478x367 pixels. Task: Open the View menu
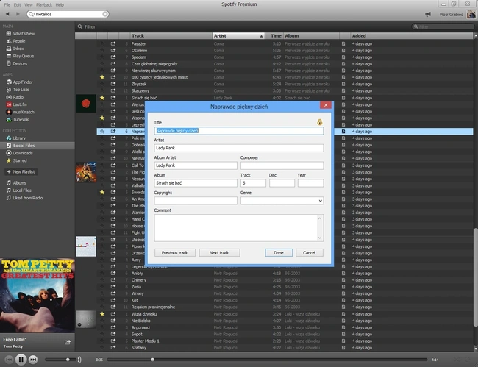(29, 5)
